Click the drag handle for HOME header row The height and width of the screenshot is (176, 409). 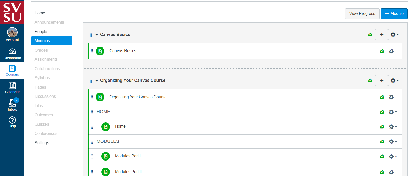92,112
